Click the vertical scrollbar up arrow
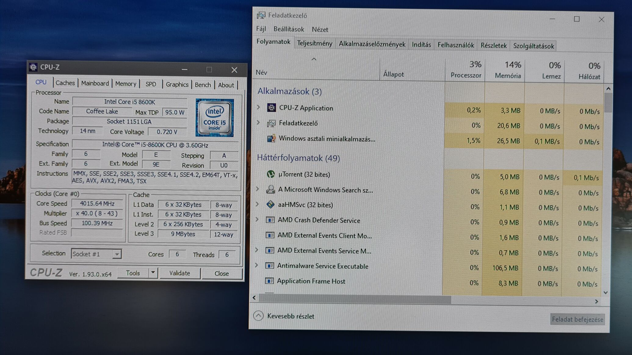Screen dimensions: 632x355 coord(608,89)
